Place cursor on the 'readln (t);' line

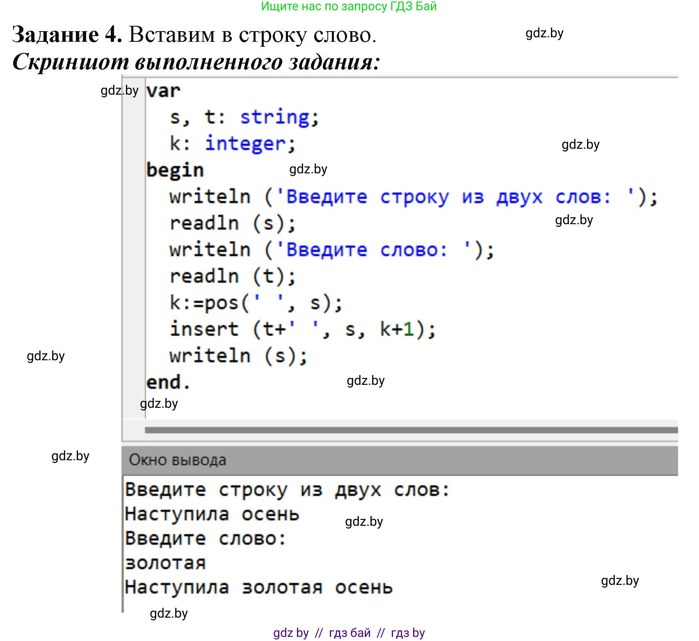click(x=232, y=277)
